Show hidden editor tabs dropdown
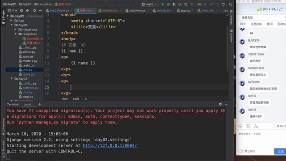The height and width of the screenshot is (161, 286). pos(225,11)
